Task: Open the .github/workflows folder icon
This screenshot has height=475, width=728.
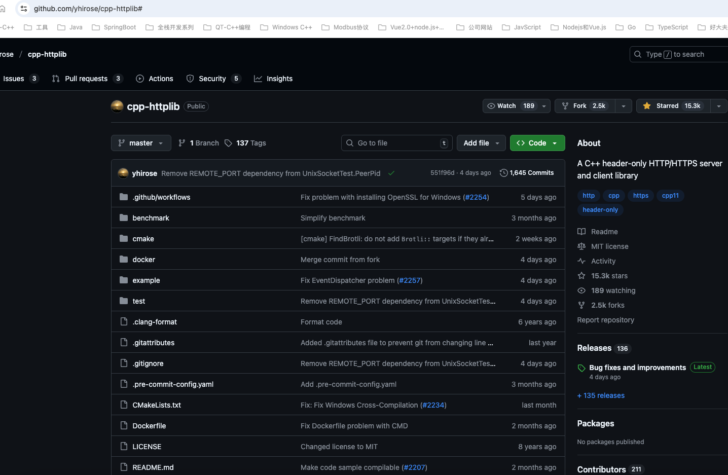Action: coord(124,197)
